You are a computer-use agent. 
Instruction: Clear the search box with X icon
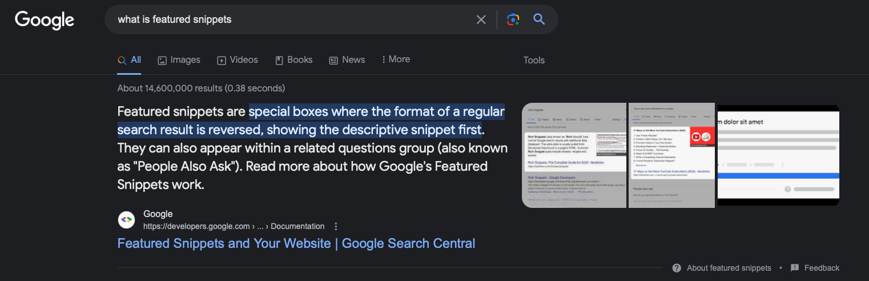481,19
